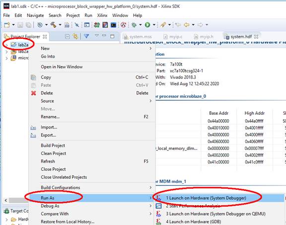This screenshot has height=225, width=286.
Task: Click the Project Explorer filter funnel icon
Action: pyautogui.click(x=86, y=36)
